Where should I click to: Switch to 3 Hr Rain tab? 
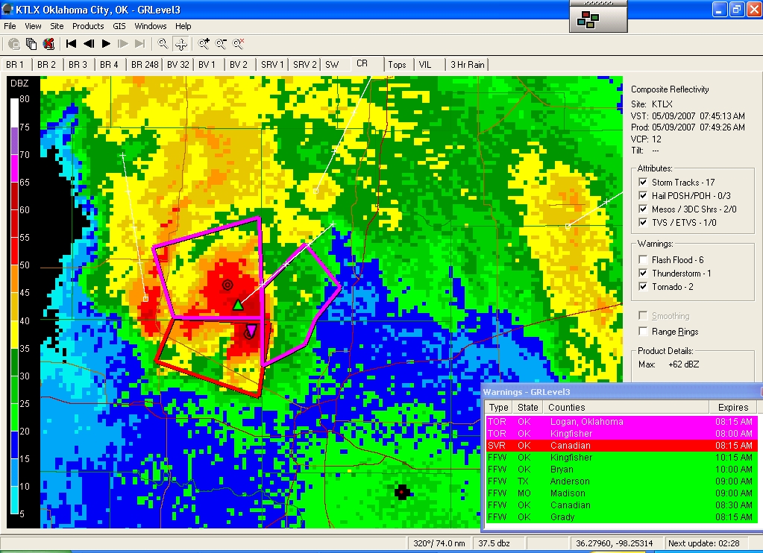tap(467, 65)
